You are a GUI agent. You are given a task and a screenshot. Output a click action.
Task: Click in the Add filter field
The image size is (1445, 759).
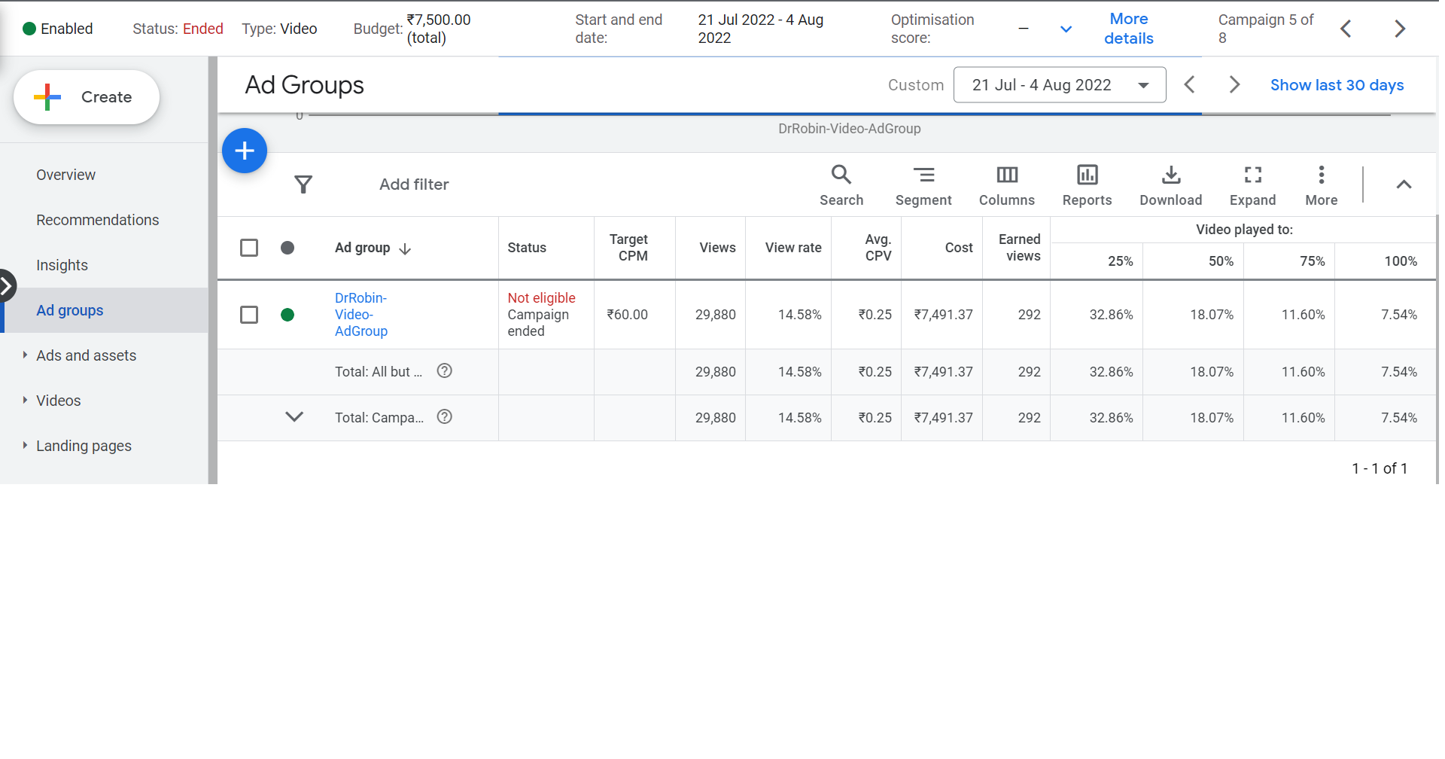(414, 184)
